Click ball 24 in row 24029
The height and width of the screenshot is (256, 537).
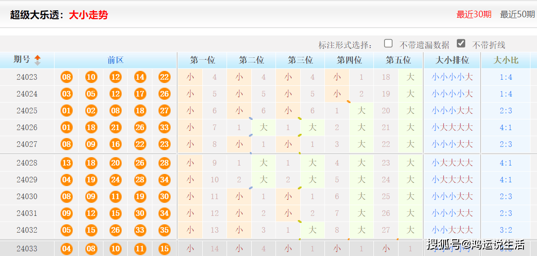click(116, 180)
